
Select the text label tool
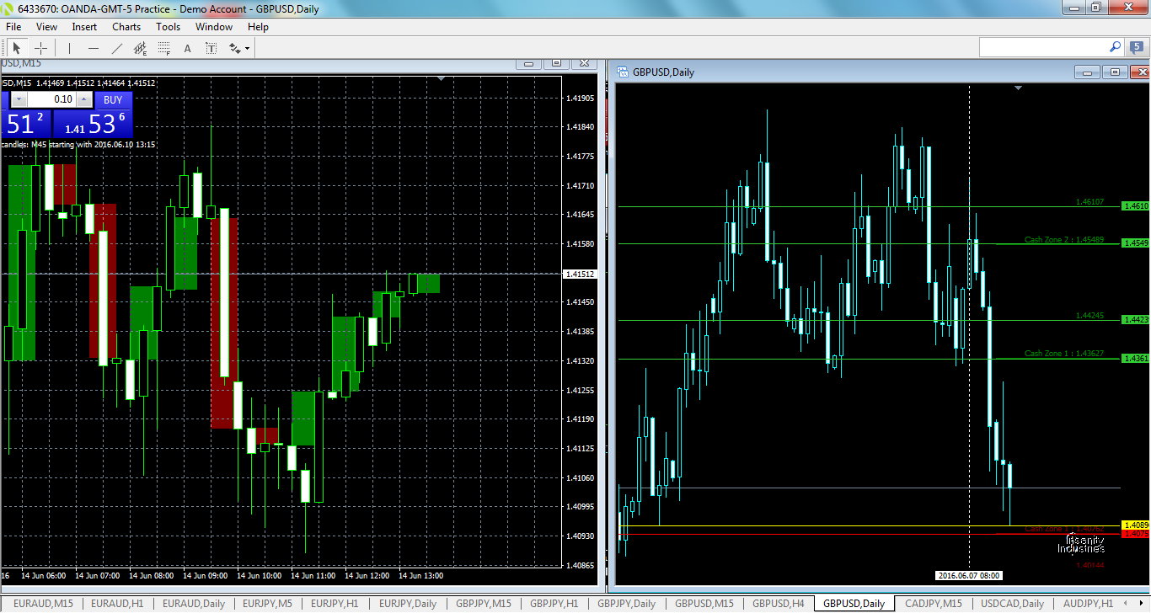coord(211,48)
